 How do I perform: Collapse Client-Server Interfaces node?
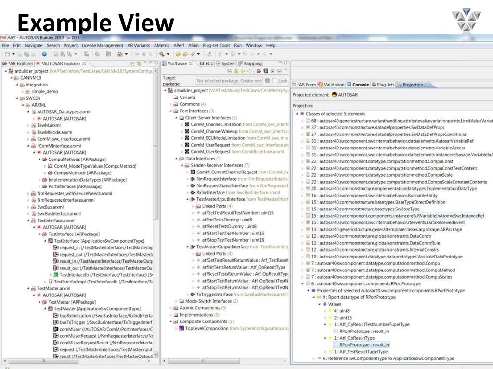[x=176, y=118]
